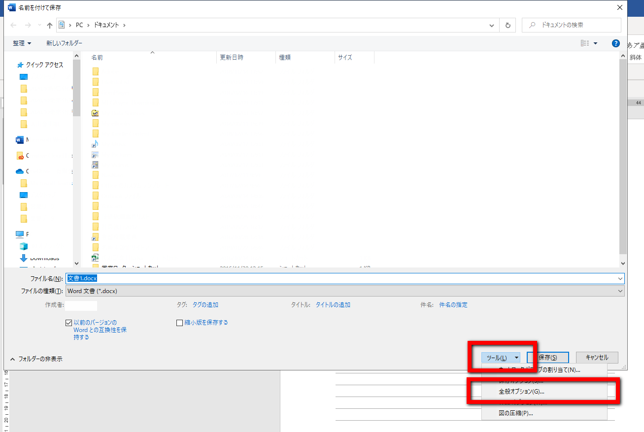The height and width of the screenshot is (432, 644).
Task: Choose 全般オプション(G)... from tools menu
Action: (x=544, y=392)
